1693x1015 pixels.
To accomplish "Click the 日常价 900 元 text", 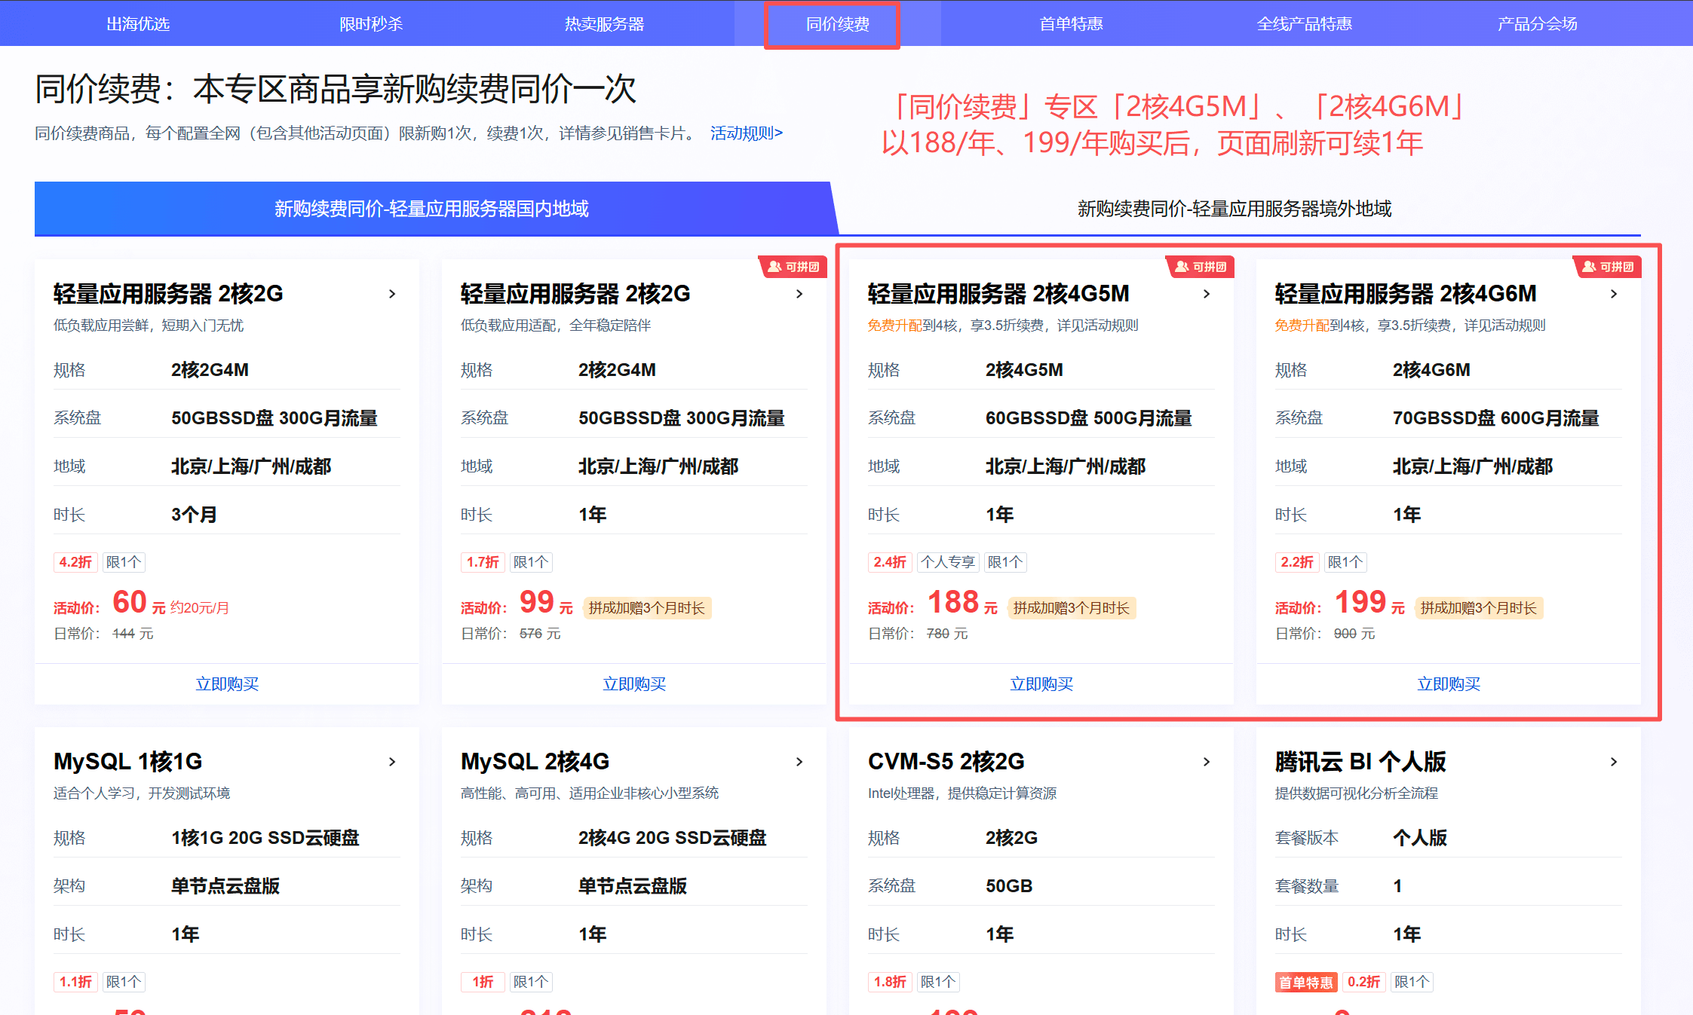I will (1325, 634).
